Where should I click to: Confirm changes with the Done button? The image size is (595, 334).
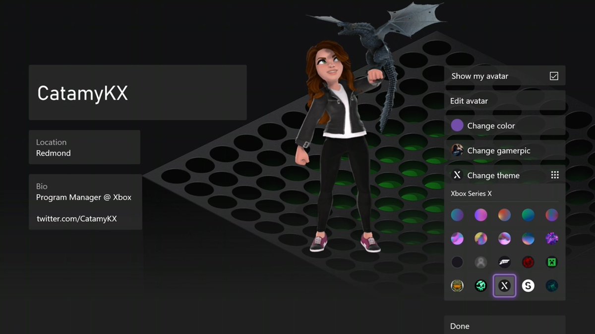[505, 325]
